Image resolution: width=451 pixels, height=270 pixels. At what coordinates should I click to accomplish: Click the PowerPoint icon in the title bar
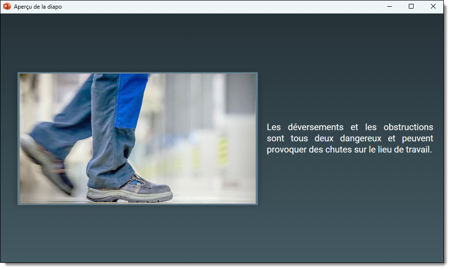point(7,7)
